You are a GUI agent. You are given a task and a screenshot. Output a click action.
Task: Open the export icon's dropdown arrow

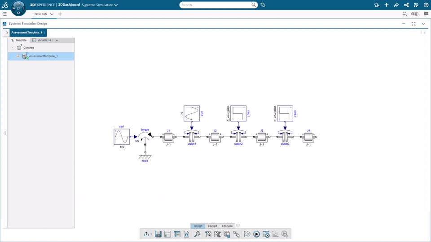(151, 234)
